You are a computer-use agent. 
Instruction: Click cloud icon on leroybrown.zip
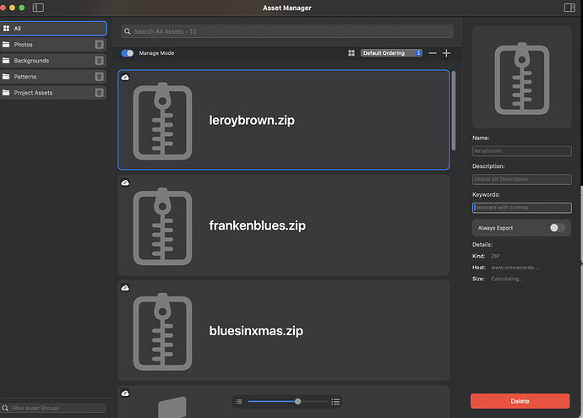point(125,78)
